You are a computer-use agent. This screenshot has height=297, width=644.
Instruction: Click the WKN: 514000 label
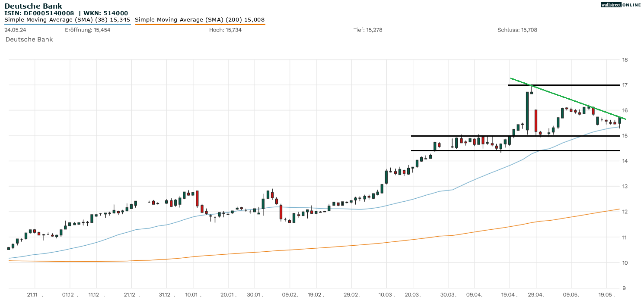[x=105, y=13]
